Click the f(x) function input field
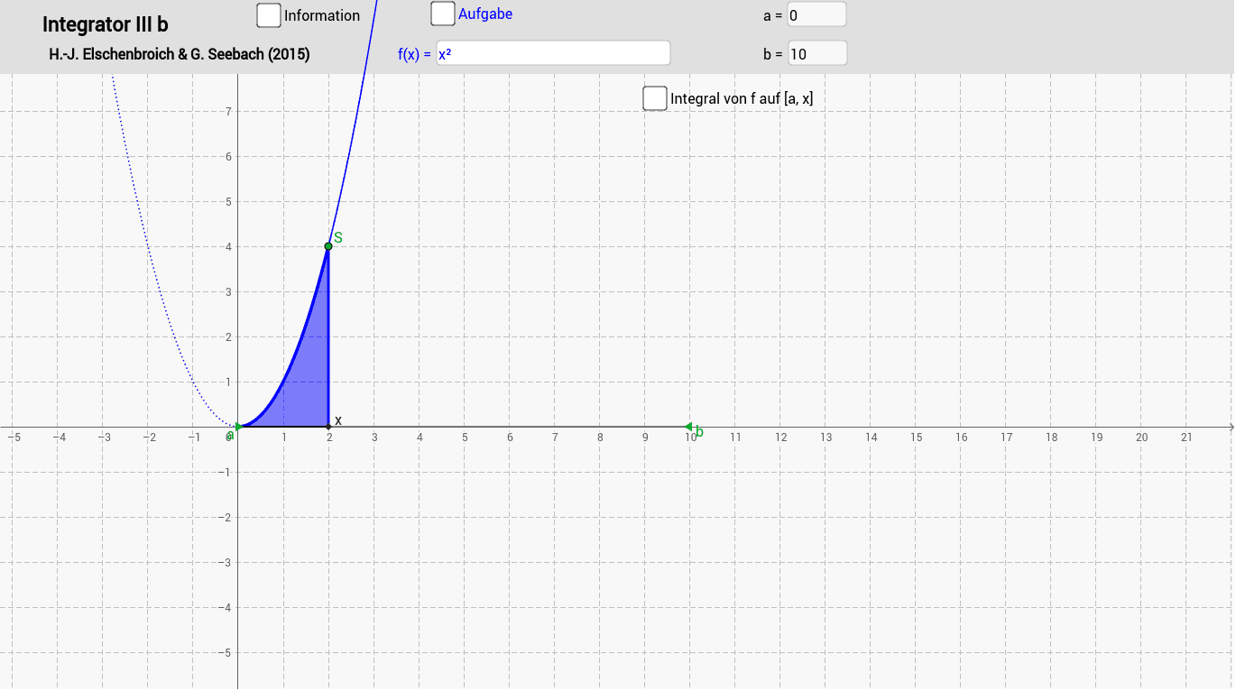Screen dimensions: 1236x691 point(553,53)
